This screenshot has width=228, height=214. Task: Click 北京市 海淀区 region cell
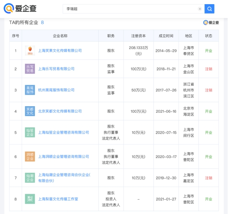pos(188,111)
